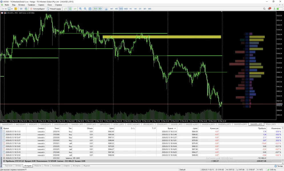Switch chart to line chart view
The width and height of the screenshot is (284, 171).
point(75,9)
